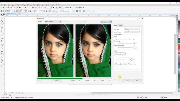Toggle the Delete original image checkbox
This screenshot has width=180, height=101.
pos(115,53)
